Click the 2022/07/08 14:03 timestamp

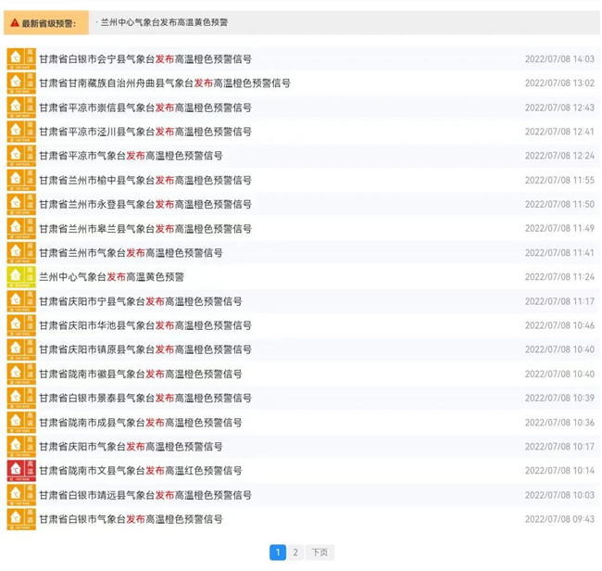click(x=559, y=59)
